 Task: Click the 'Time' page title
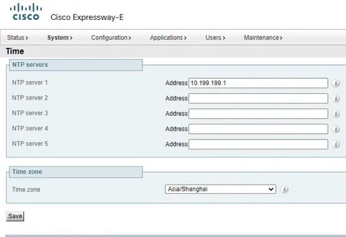coord(15,51)
